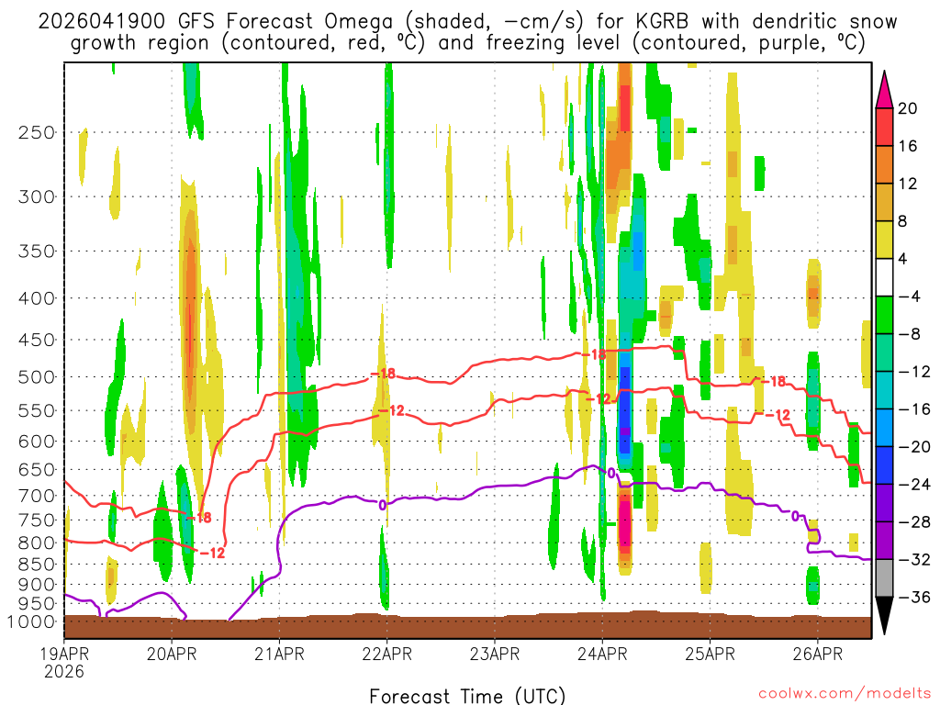The image size is (940, 705).
Task: Click the magenta upward arrow atop the colorbar
Action: pos(884,90)
